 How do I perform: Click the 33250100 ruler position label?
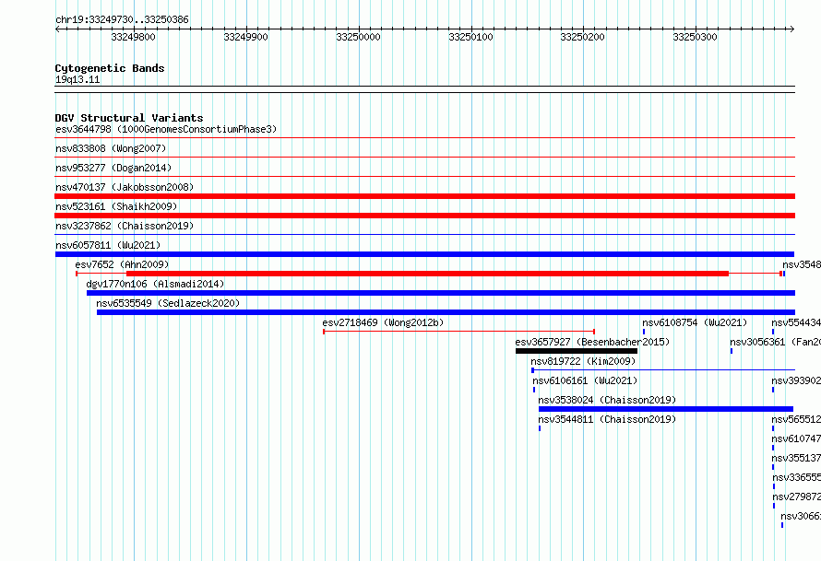tap(470, 37)
